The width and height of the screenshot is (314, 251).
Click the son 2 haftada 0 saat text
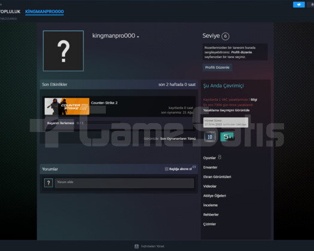coord(177,84)
